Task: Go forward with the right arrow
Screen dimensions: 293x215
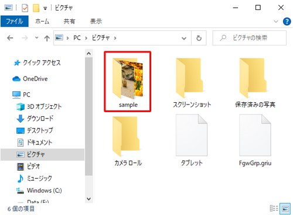Action: [x=25, y=38]
